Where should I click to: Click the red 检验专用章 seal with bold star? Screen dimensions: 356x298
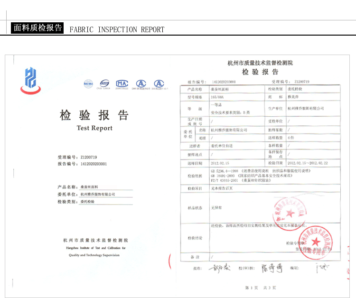[x=315, y=242]
